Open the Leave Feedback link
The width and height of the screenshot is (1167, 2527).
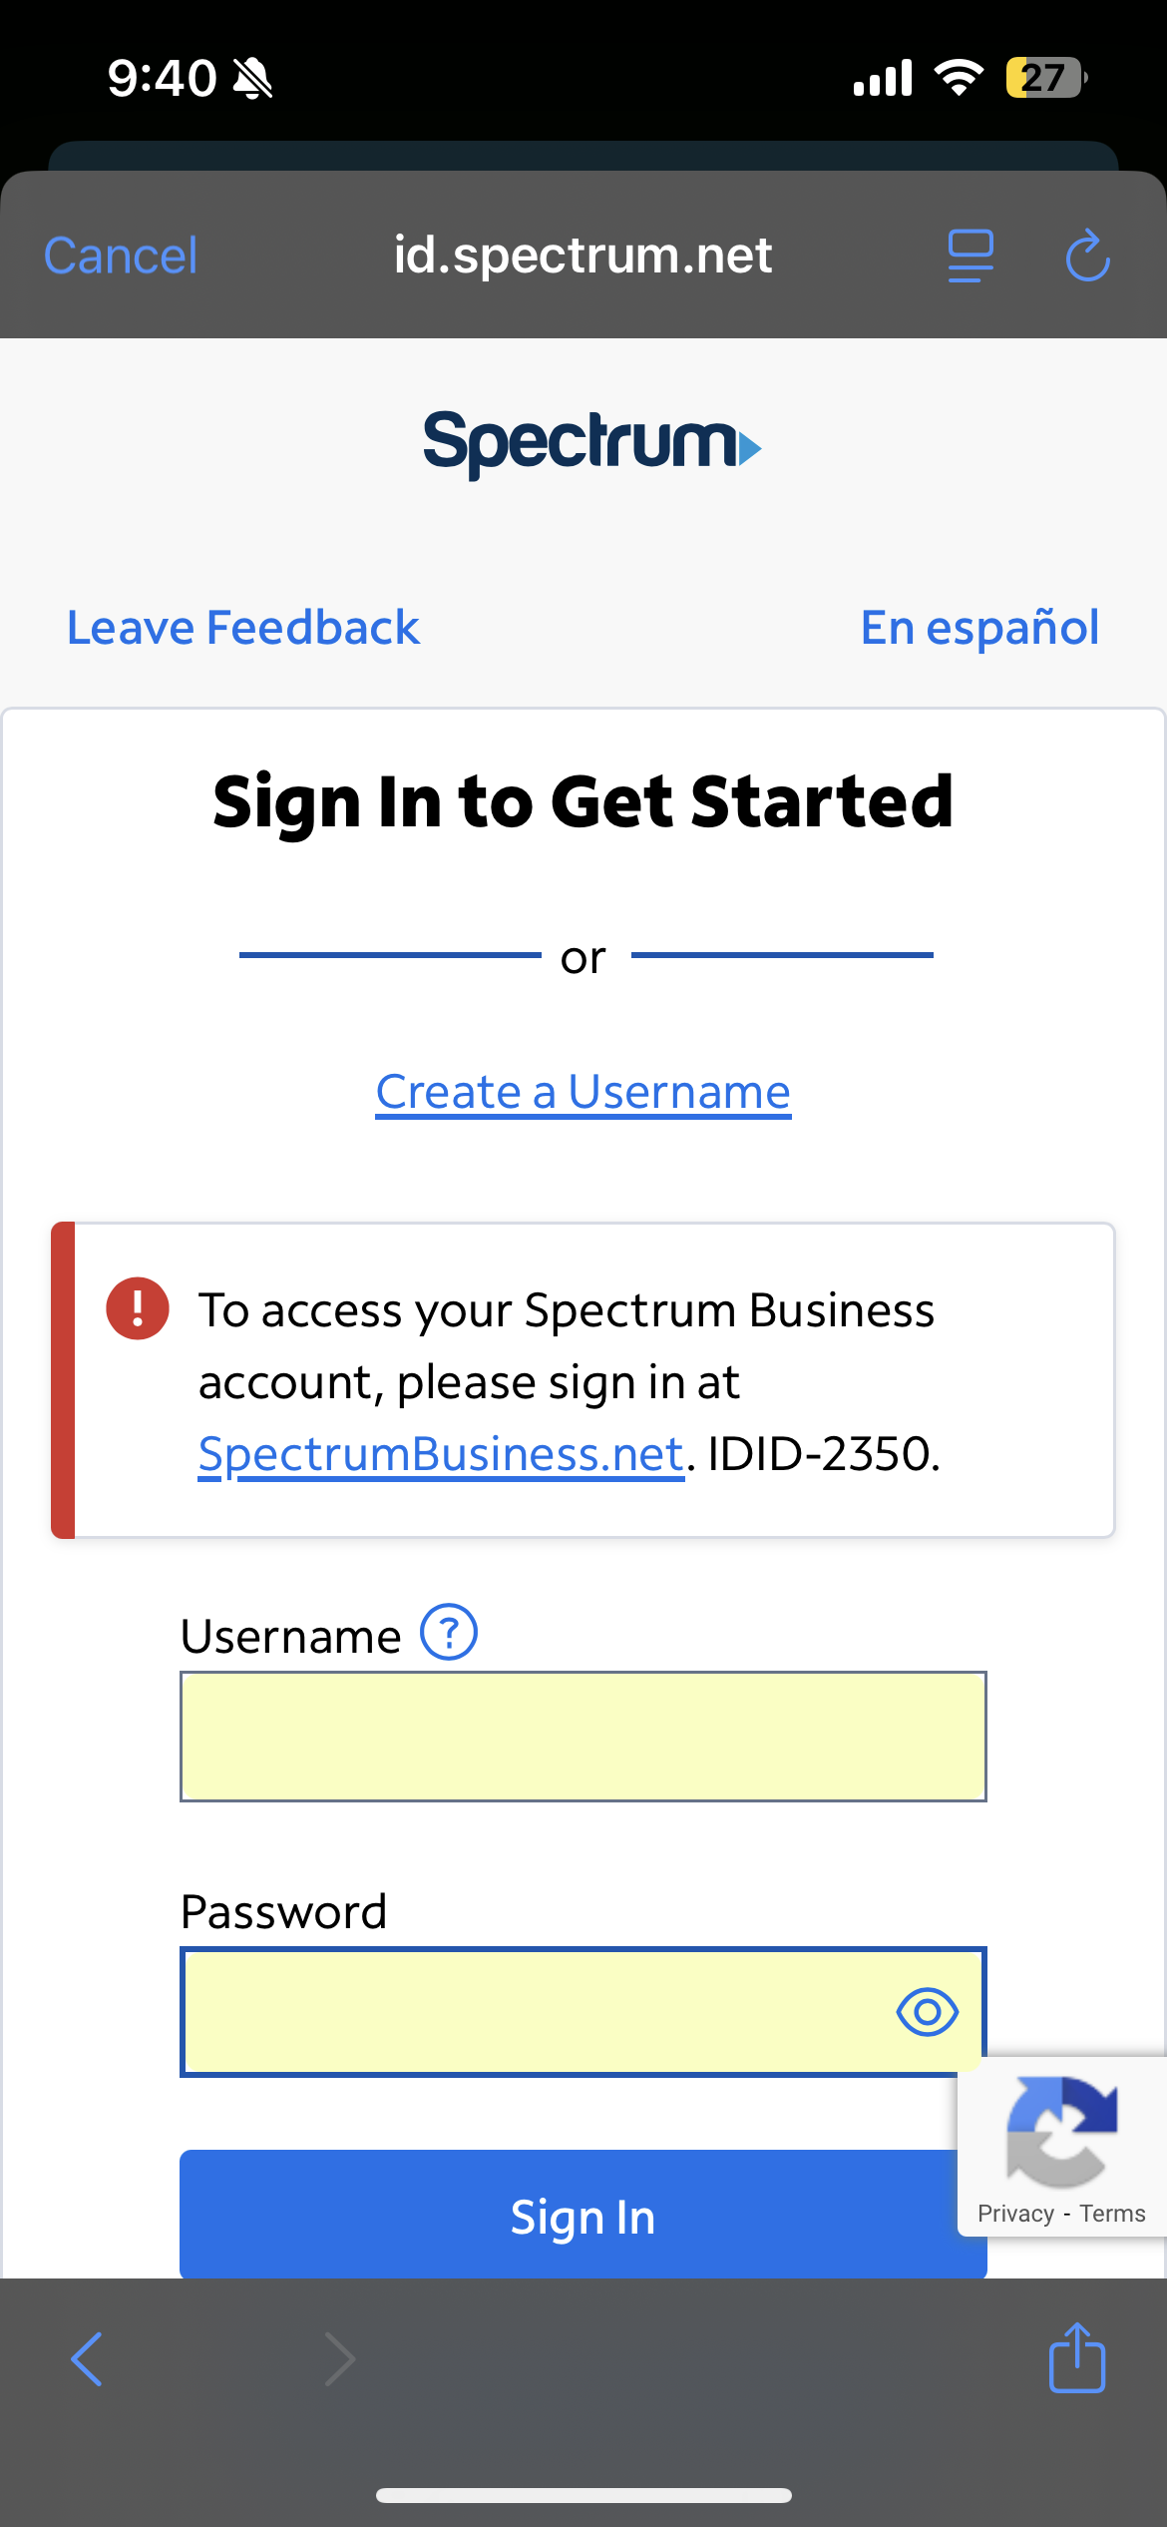pos(242,628)
